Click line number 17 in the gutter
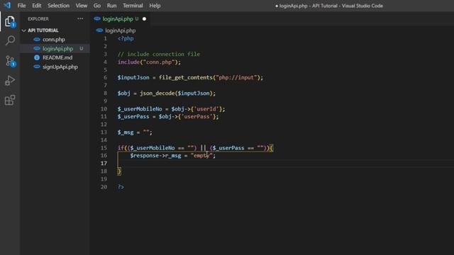 pos(104,164)
